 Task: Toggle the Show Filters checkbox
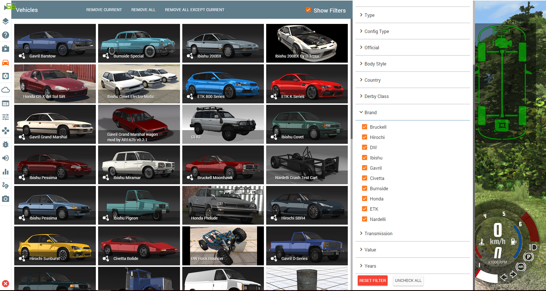click(x=308, y=10)
